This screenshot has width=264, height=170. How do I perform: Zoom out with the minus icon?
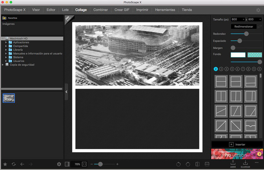(x=92, y=164)
